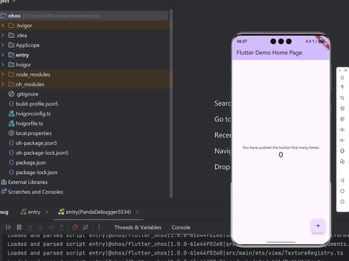
Task: Open oh-package.json5 file
Action: [x=36, y=143]
